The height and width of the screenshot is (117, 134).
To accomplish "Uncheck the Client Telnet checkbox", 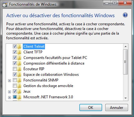I will coord(15,46).
